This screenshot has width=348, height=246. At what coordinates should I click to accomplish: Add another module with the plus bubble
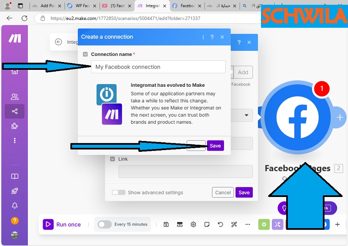pyautogui.click(x=340, y=117)
